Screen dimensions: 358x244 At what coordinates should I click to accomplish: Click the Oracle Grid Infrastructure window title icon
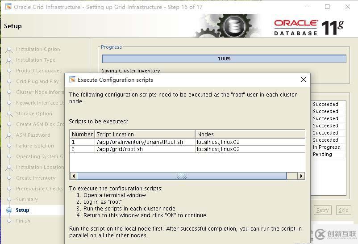tap(8, 7)
